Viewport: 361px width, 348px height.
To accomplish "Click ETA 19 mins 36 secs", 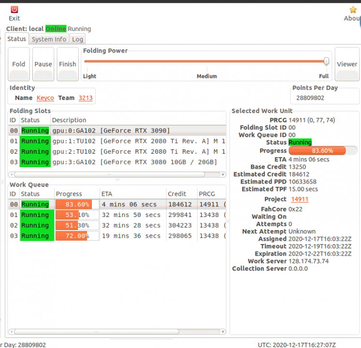I will coord(131,236).
